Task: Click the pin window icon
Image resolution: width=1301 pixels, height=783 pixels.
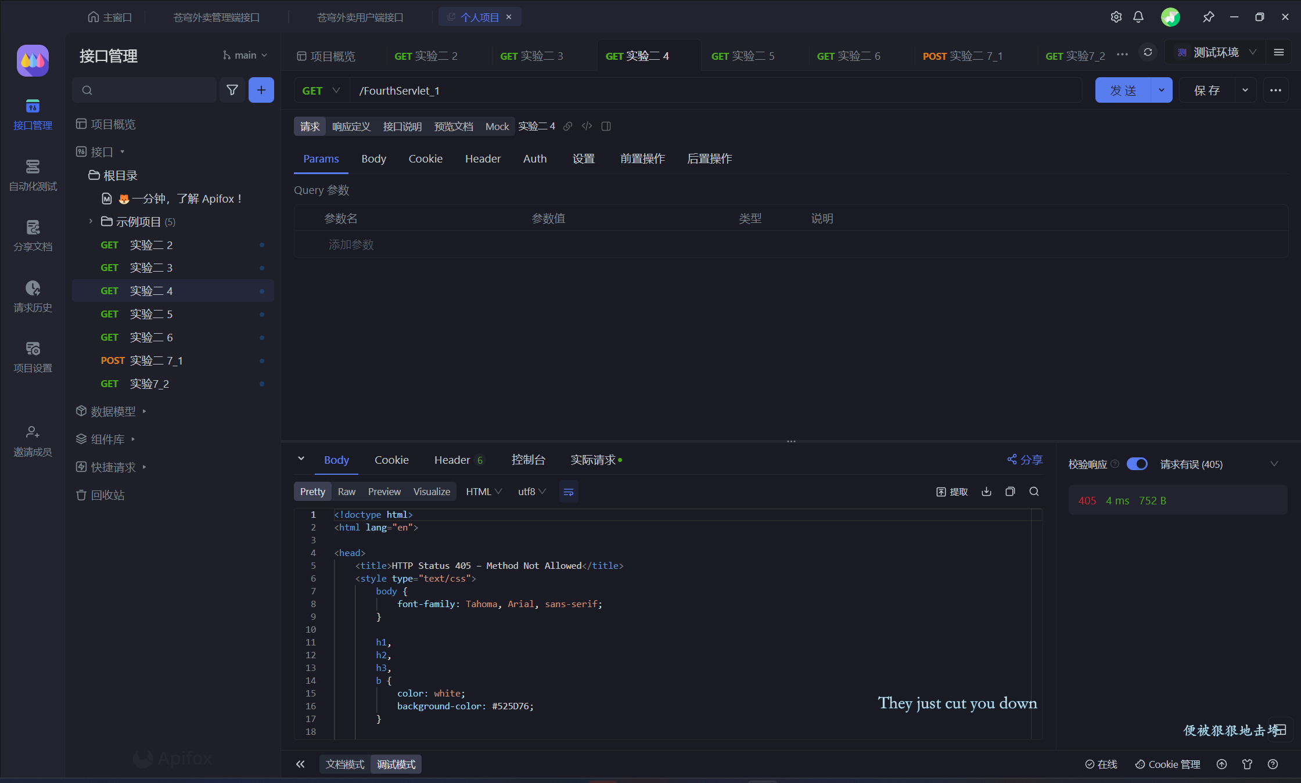Action: (1208, 17)
